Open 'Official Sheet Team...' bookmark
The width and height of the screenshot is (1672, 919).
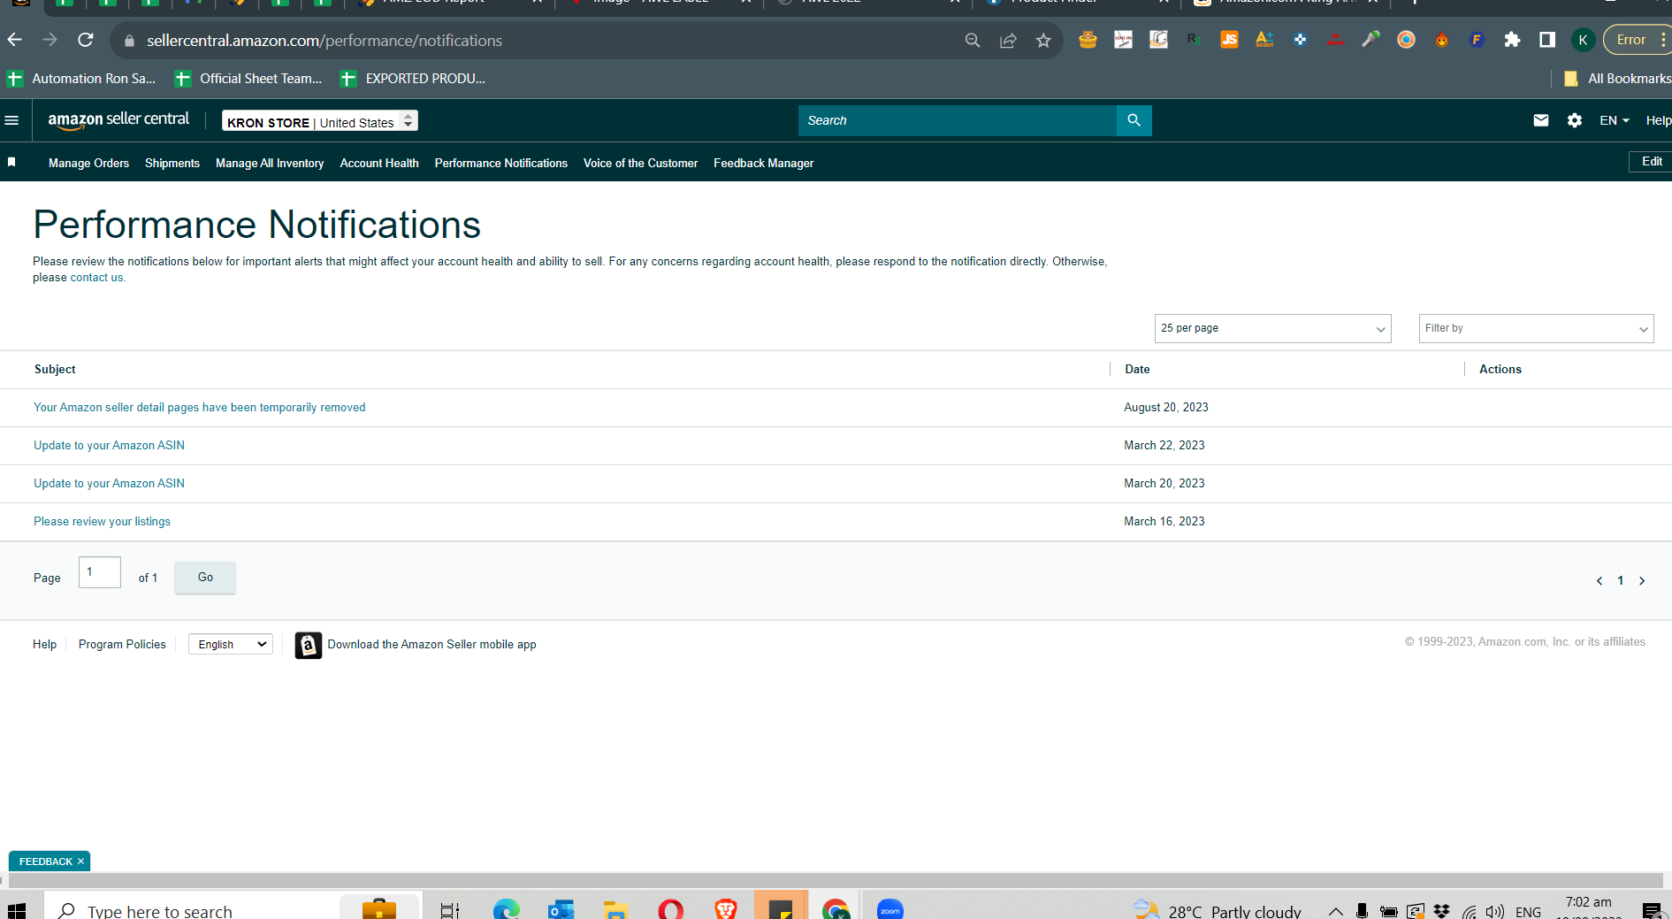pos(248,79)
